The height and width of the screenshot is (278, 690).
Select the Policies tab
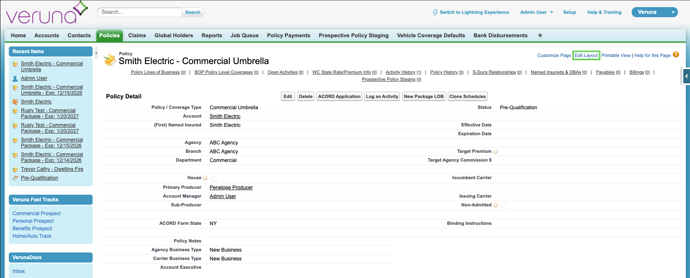109,36
